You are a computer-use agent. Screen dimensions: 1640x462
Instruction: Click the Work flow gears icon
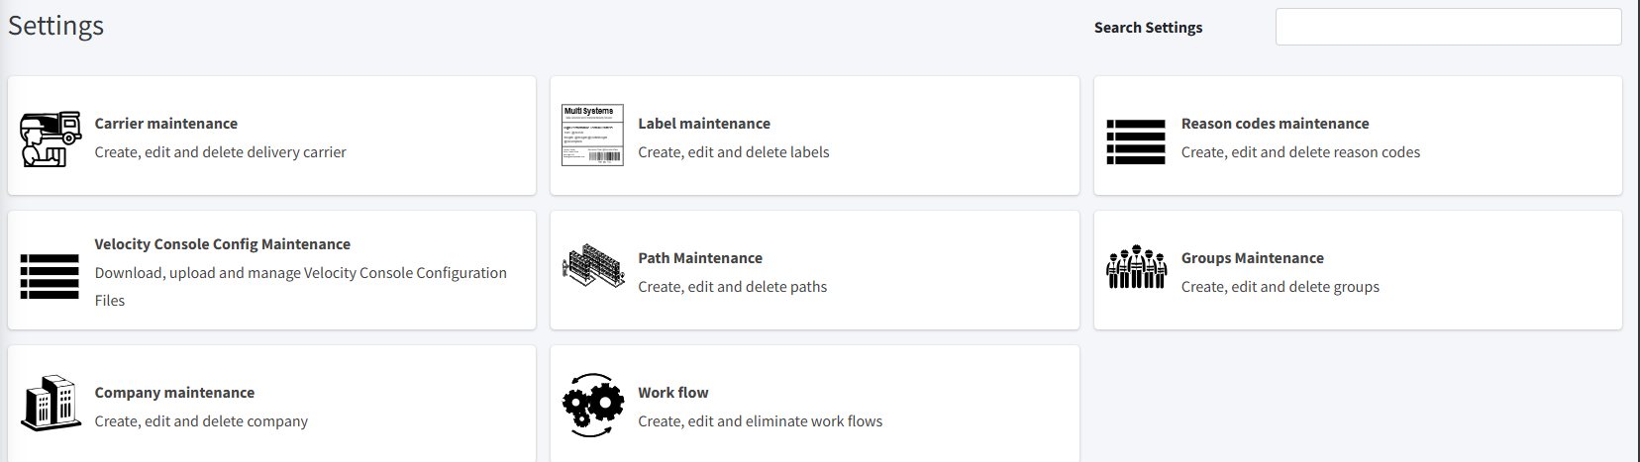point(593,404)
